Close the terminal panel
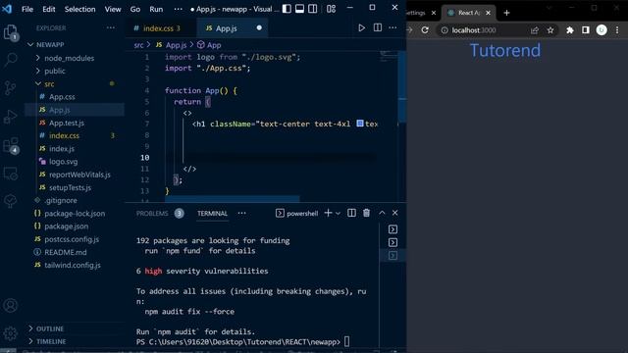This screenshot has width=628, height=353. [x=394, y=213]
